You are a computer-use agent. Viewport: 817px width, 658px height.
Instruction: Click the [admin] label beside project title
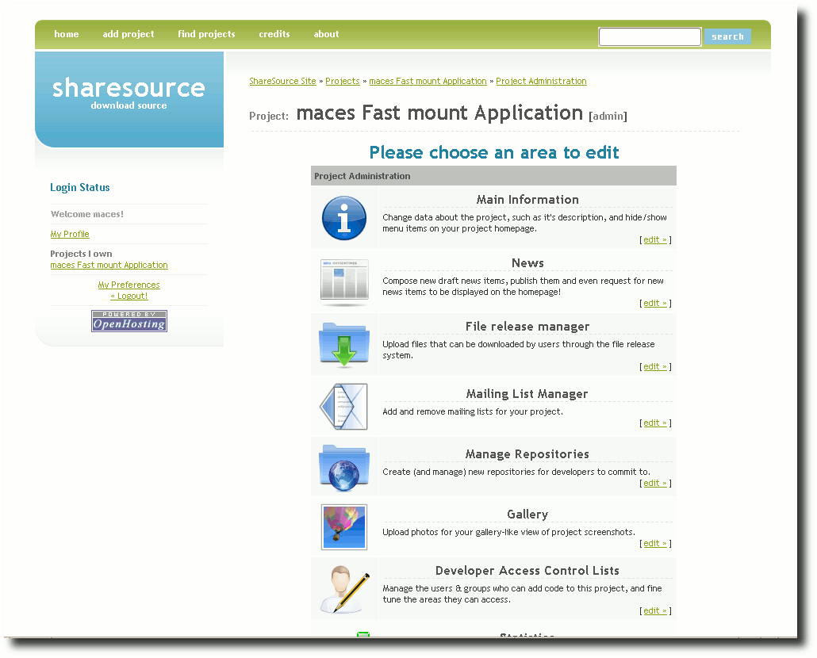click(x=608, y=117)
